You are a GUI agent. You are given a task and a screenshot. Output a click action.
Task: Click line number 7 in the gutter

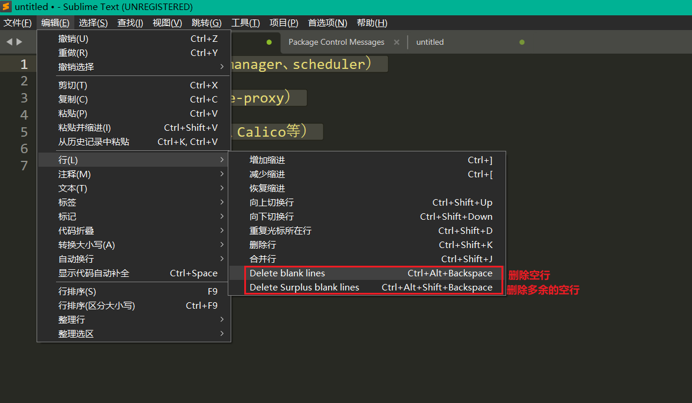click(24, 166)
